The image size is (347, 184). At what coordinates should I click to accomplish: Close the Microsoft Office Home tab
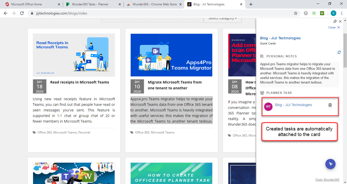59,4
